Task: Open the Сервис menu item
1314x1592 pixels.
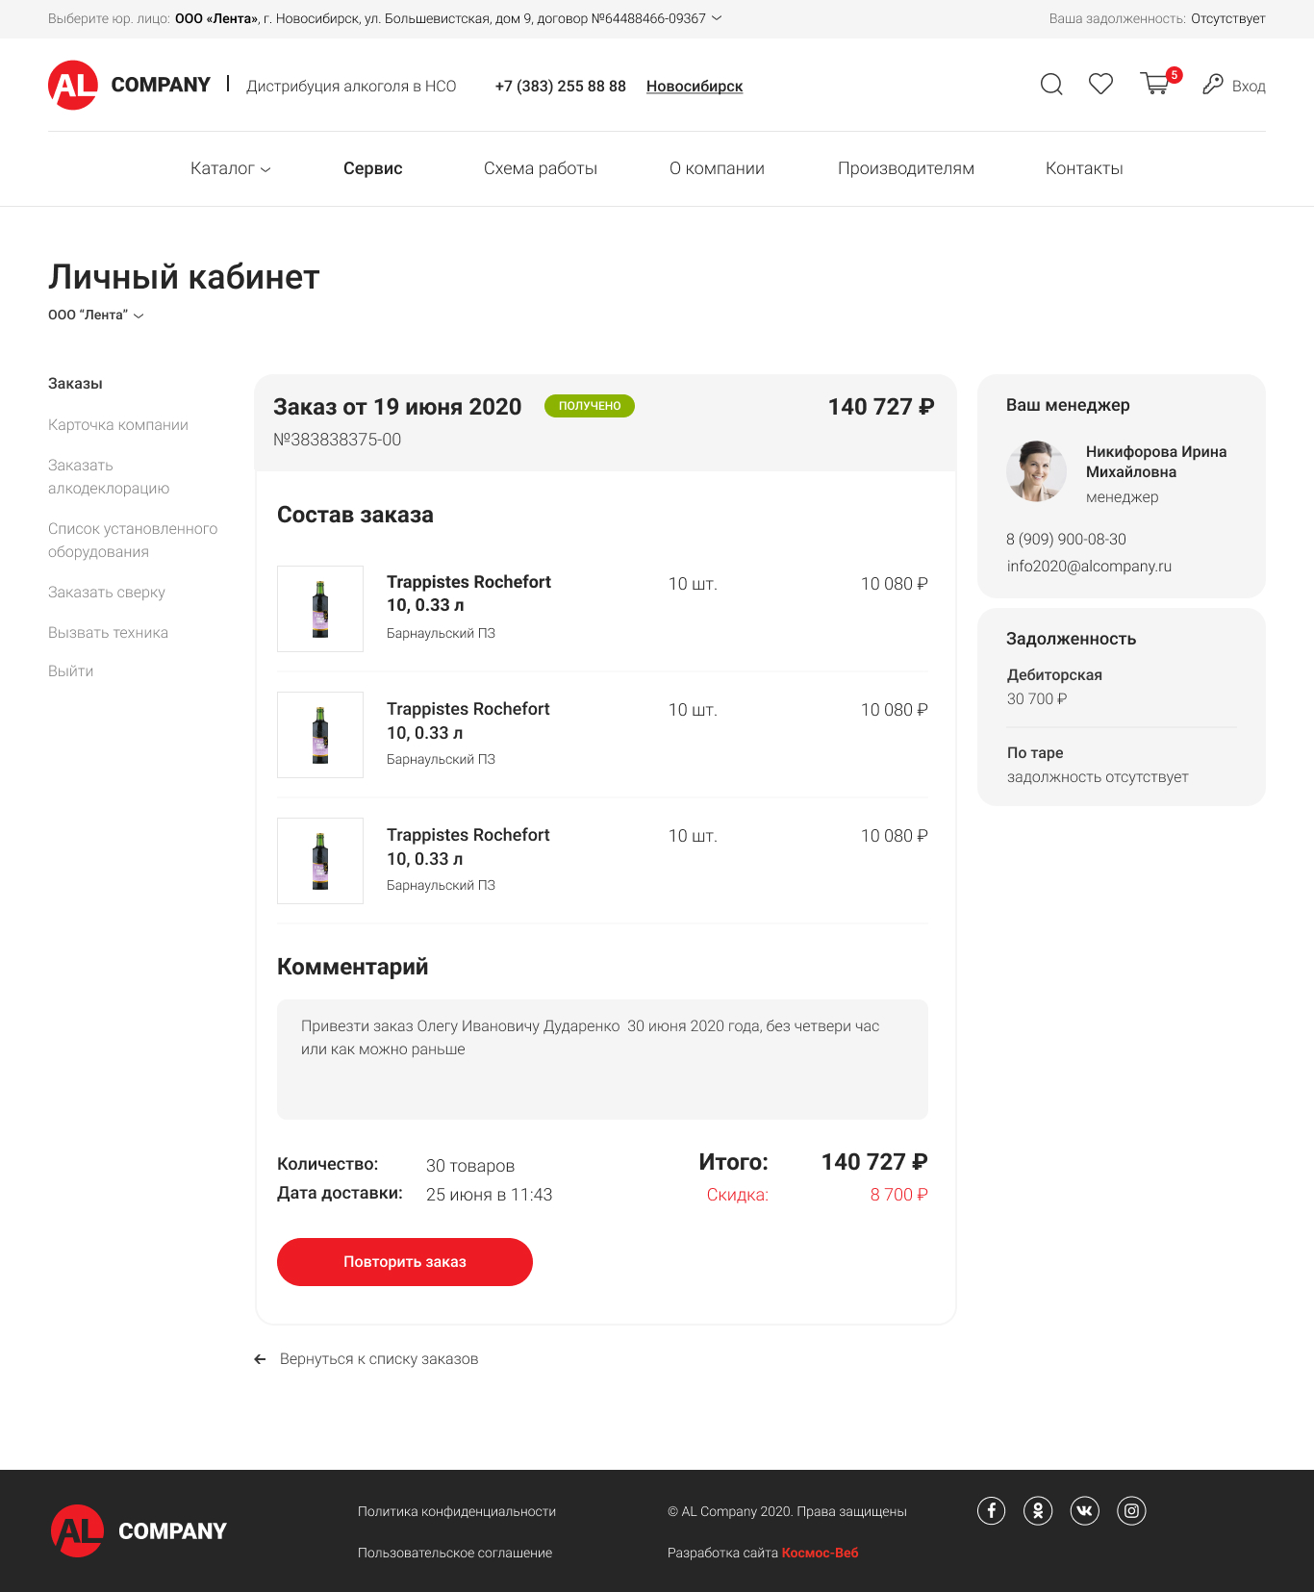Action: point(372,168)
